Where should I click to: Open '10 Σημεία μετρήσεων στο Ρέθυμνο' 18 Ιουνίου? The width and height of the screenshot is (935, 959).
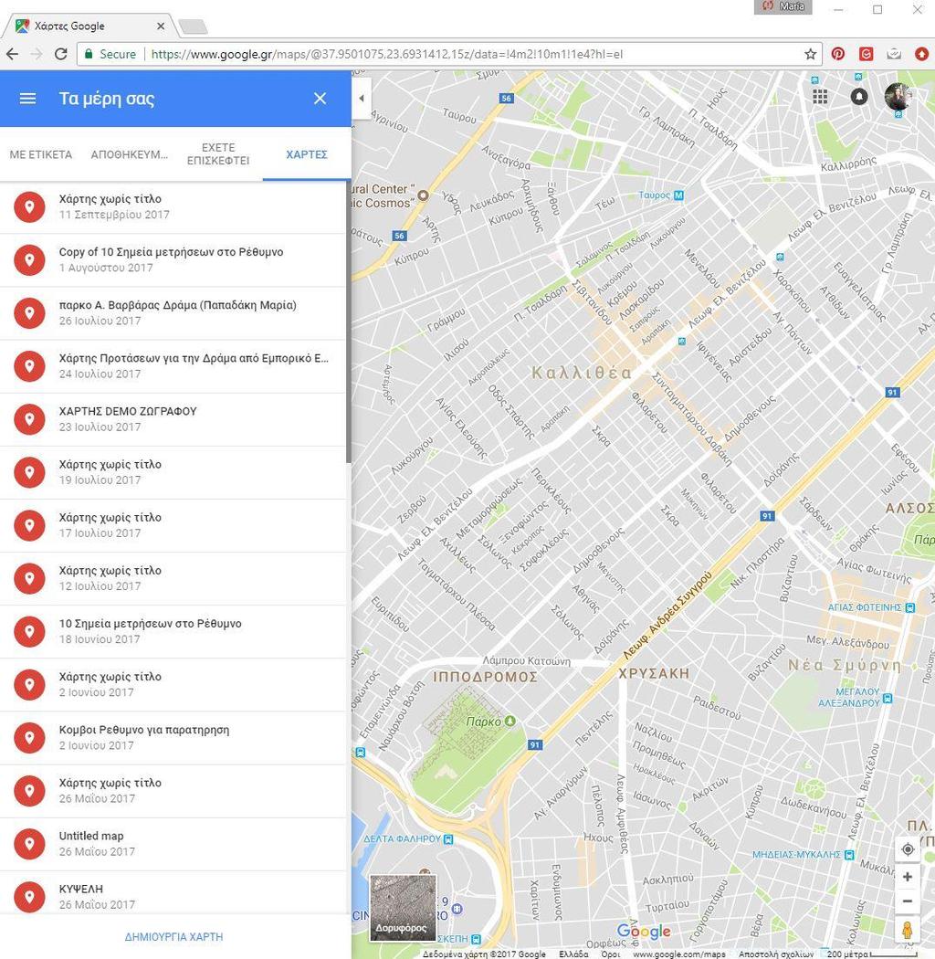tap(173, 632)
